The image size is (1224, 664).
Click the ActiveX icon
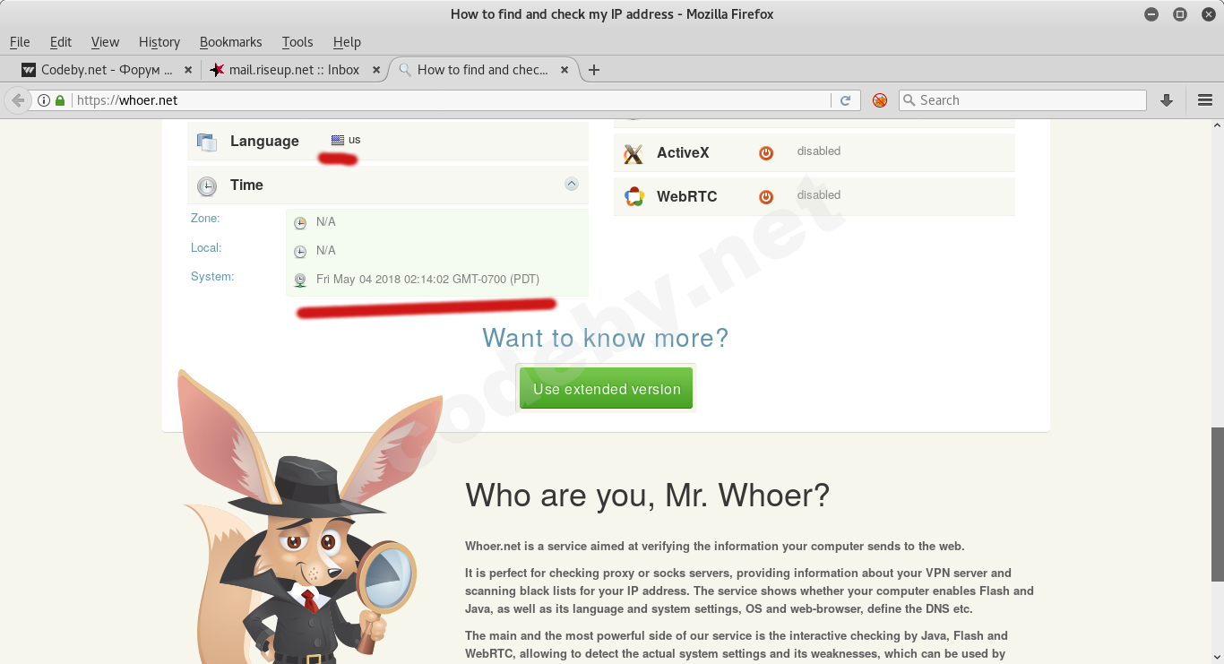click(x=634, y=154)
